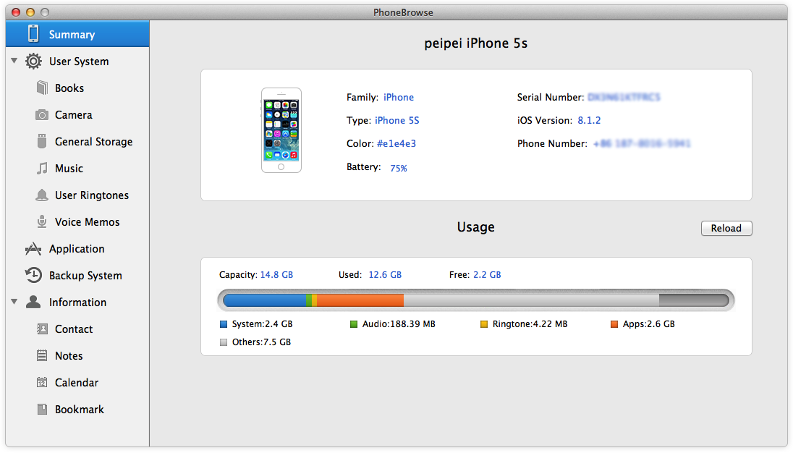Click the iPhone 5s device thumbnail
793x453 pixels.
(281, 130)
